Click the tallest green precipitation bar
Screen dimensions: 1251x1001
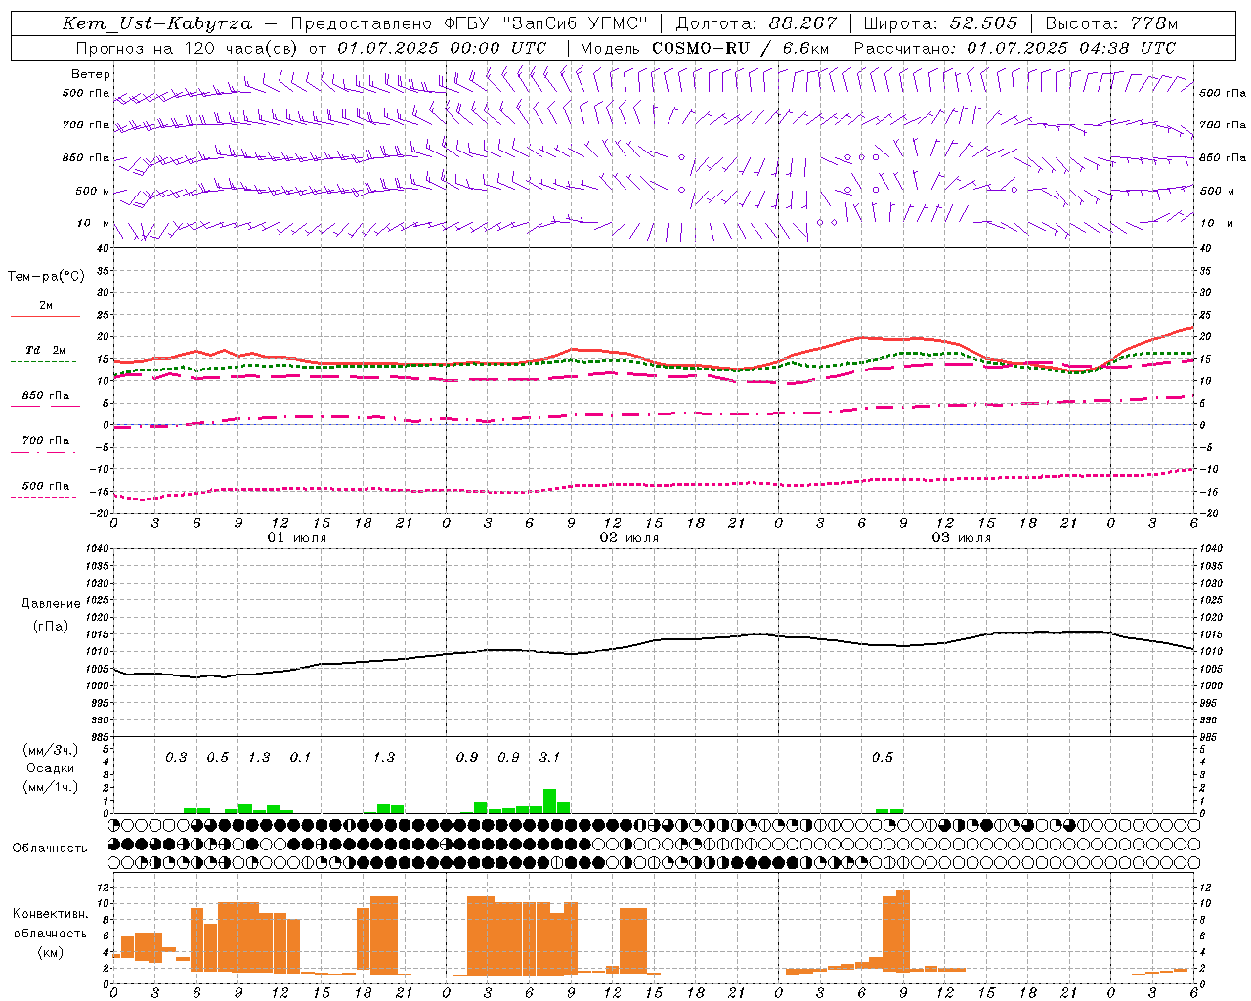click(x=549, y=801)
